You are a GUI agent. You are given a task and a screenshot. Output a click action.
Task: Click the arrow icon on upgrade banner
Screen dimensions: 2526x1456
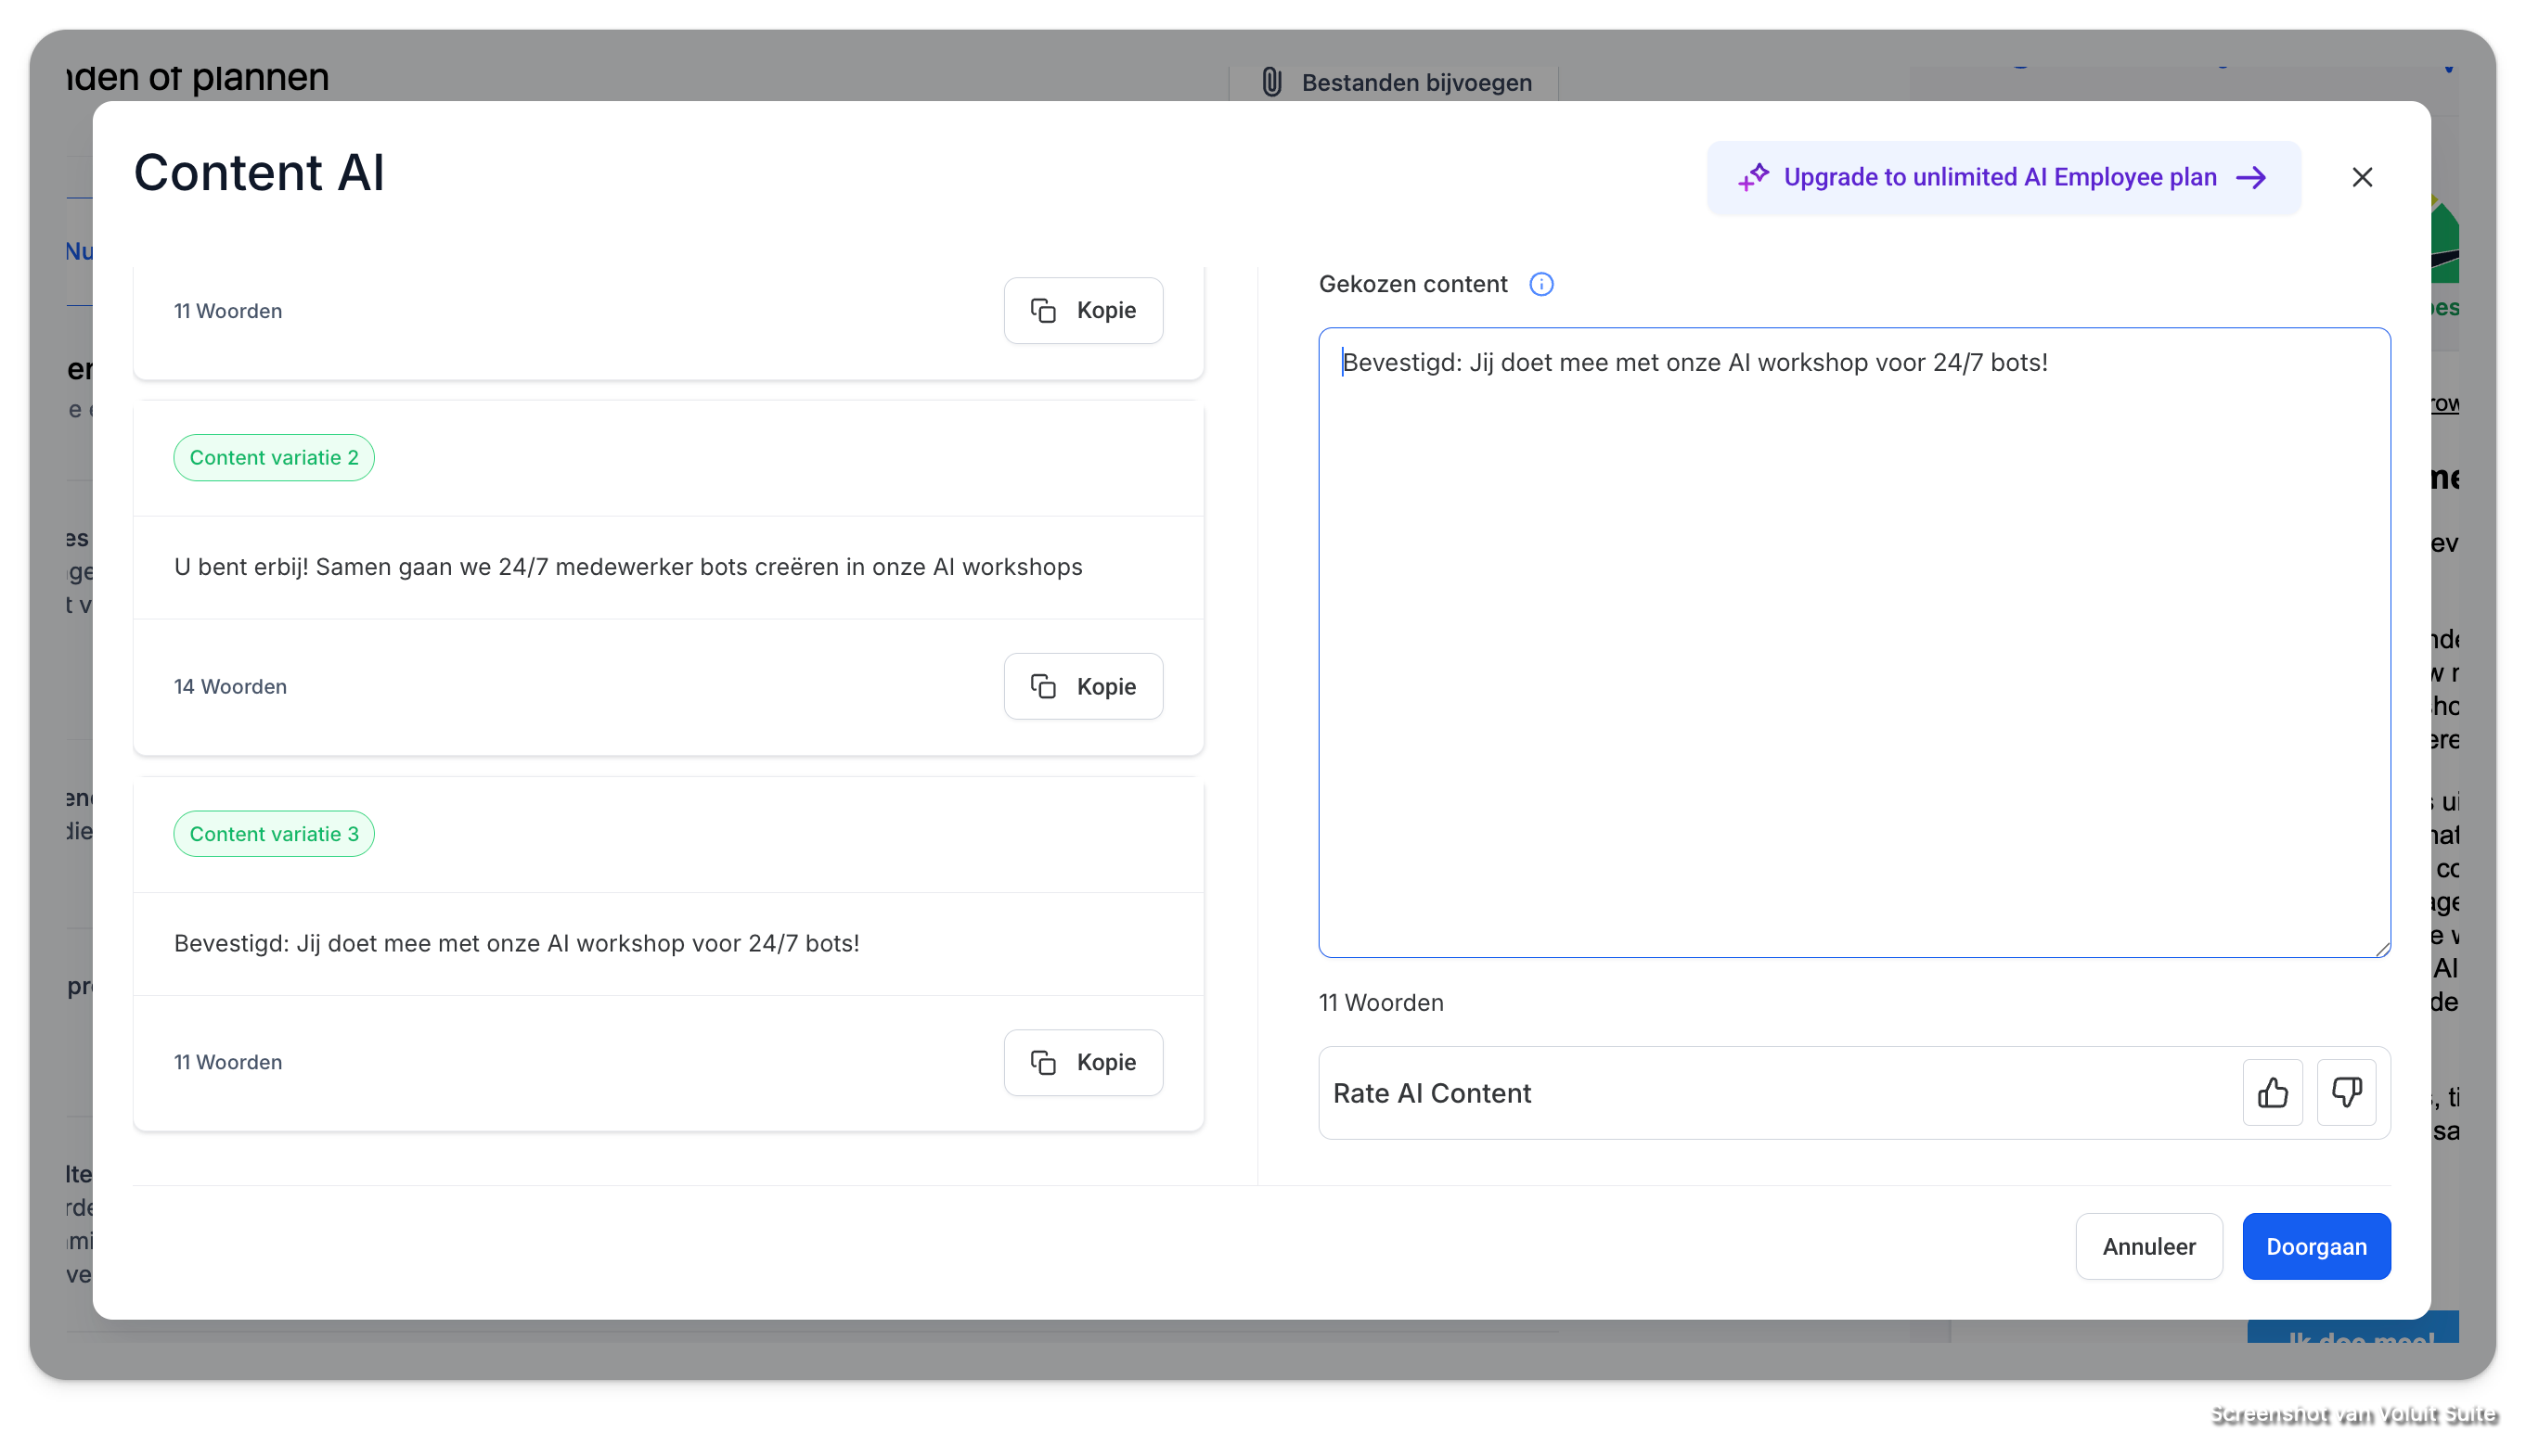(x=2251, y=177)
